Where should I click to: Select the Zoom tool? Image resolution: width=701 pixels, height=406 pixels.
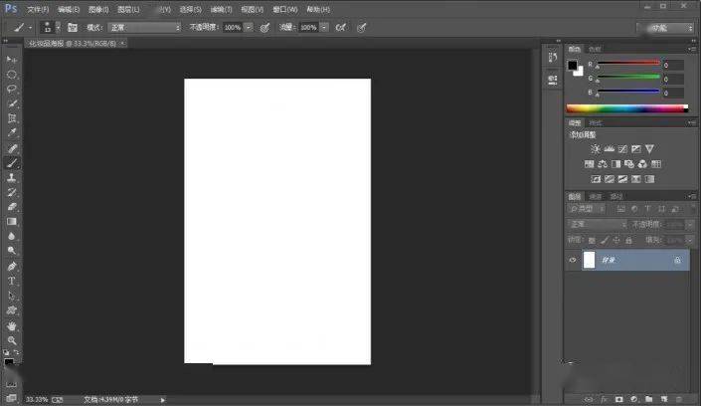coord(12,340)
